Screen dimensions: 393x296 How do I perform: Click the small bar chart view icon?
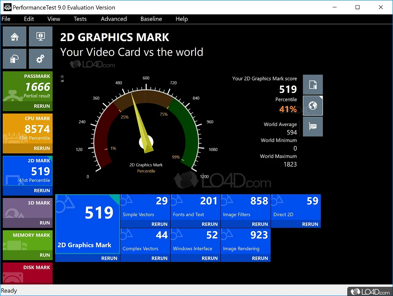[x=62, y=81]
